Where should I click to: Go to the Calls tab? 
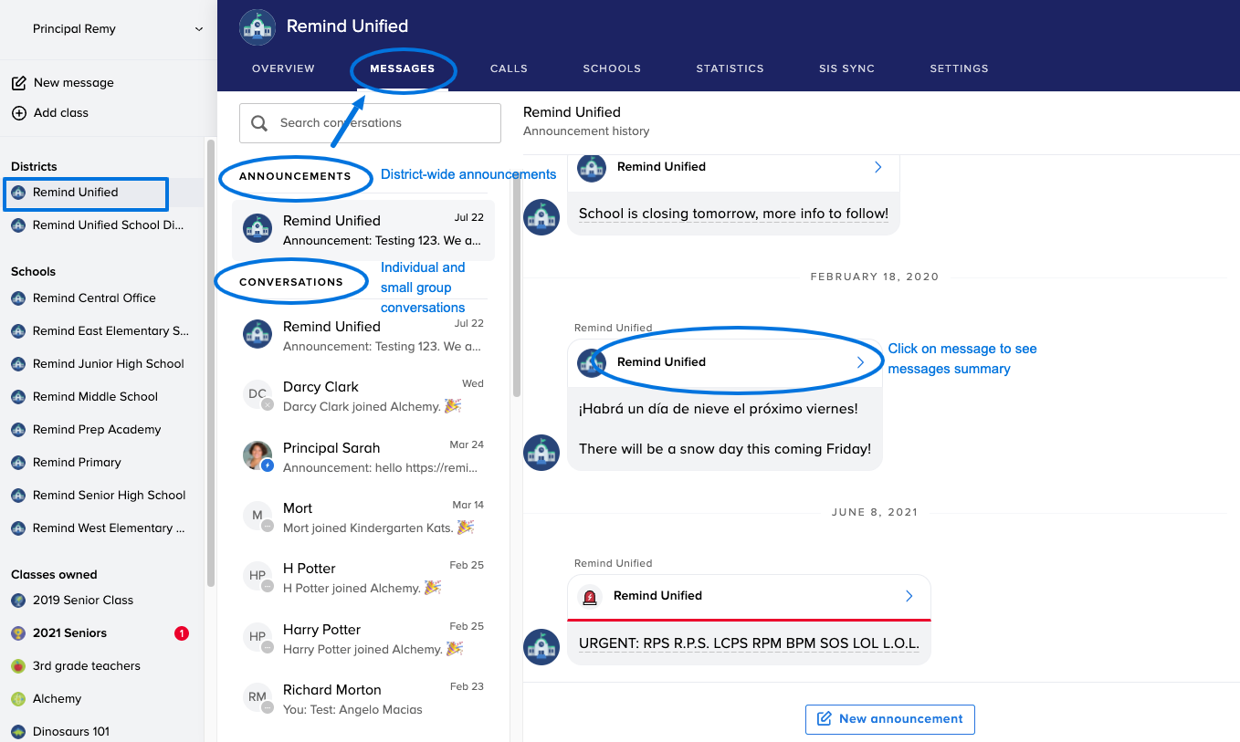(509, 68)
